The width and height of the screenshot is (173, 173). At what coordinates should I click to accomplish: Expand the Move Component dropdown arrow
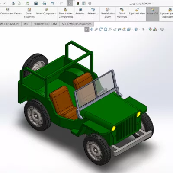(46, 19)
